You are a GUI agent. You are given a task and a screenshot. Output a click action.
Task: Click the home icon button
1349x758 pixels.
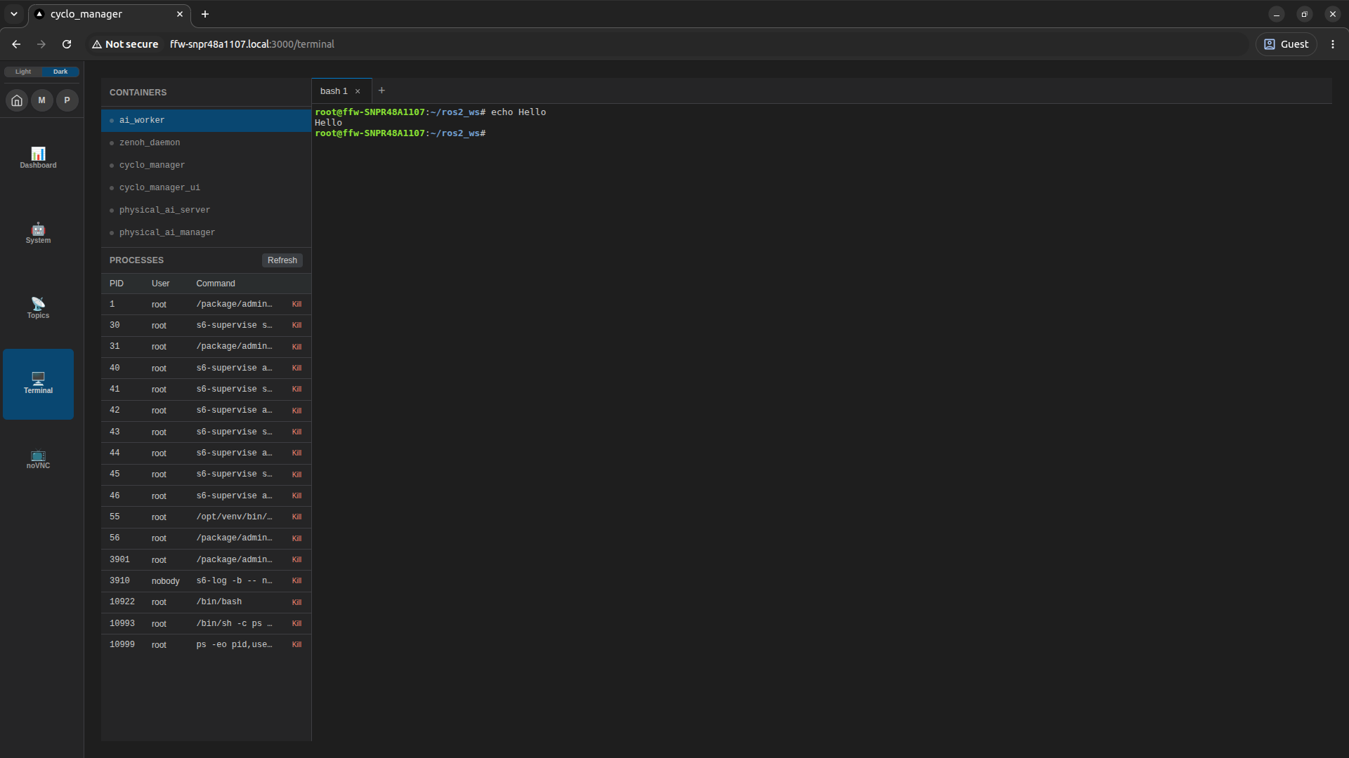(x=17, y=100)
